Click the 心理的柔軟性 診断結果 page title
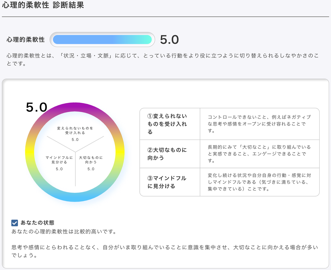This screenshot has height=270, width=331. (x=43, y=5)
